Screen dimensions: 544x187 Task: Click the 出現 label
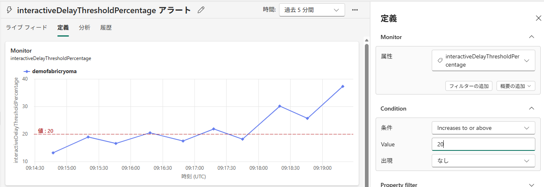[x=386, y=161]
